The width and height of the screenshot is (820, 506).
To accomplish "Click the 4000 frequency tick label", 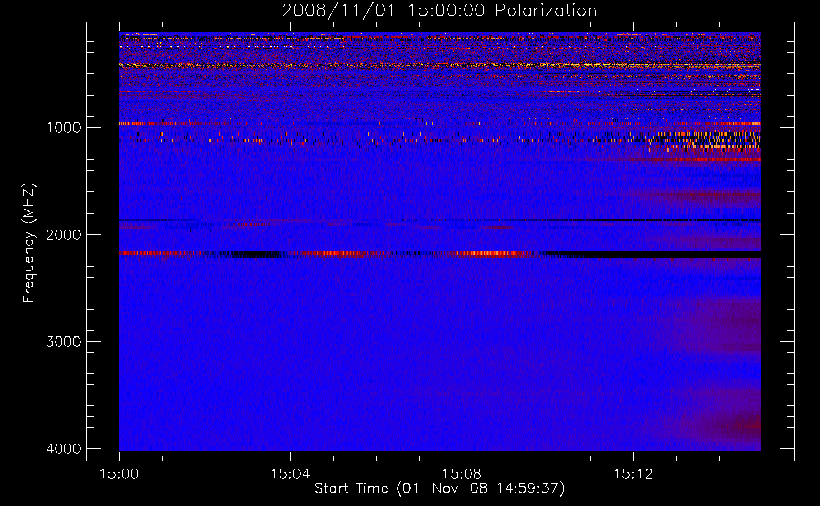I will point(63,449).
